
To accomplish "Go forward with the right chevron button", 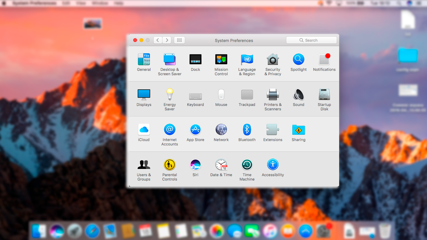I will click(x=167, y=40).
